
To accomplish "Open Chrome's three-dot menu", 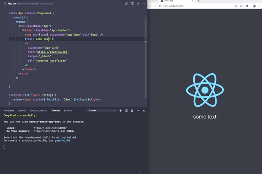I will tap(259, 6).
